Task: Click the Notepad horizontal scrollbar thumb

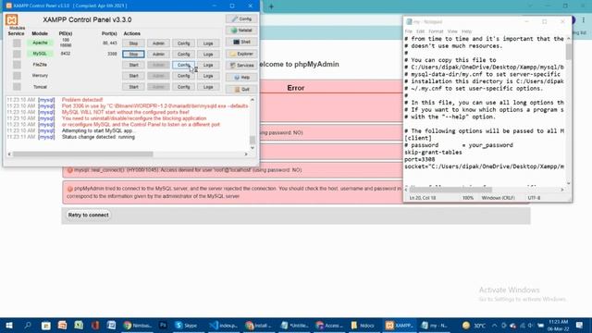Action: 450,190
